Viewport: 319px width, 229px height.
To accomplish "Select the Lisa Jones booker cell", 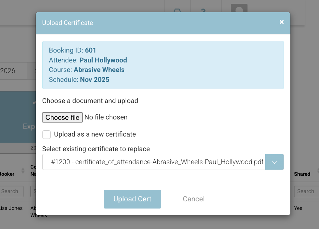I will point(11,208).
